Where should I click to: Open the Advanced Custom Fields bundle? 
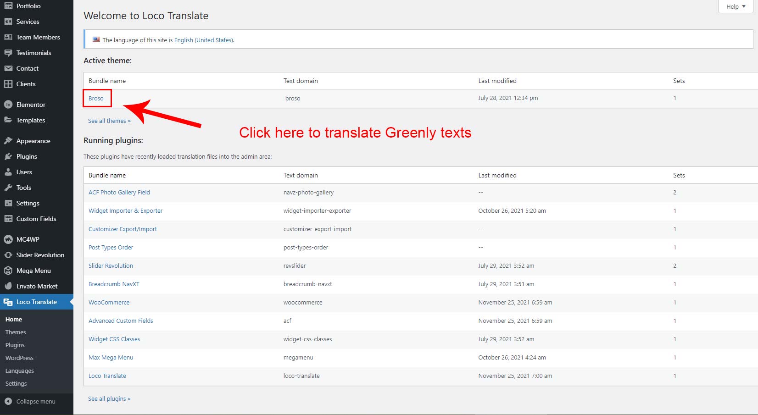[121, 321]
